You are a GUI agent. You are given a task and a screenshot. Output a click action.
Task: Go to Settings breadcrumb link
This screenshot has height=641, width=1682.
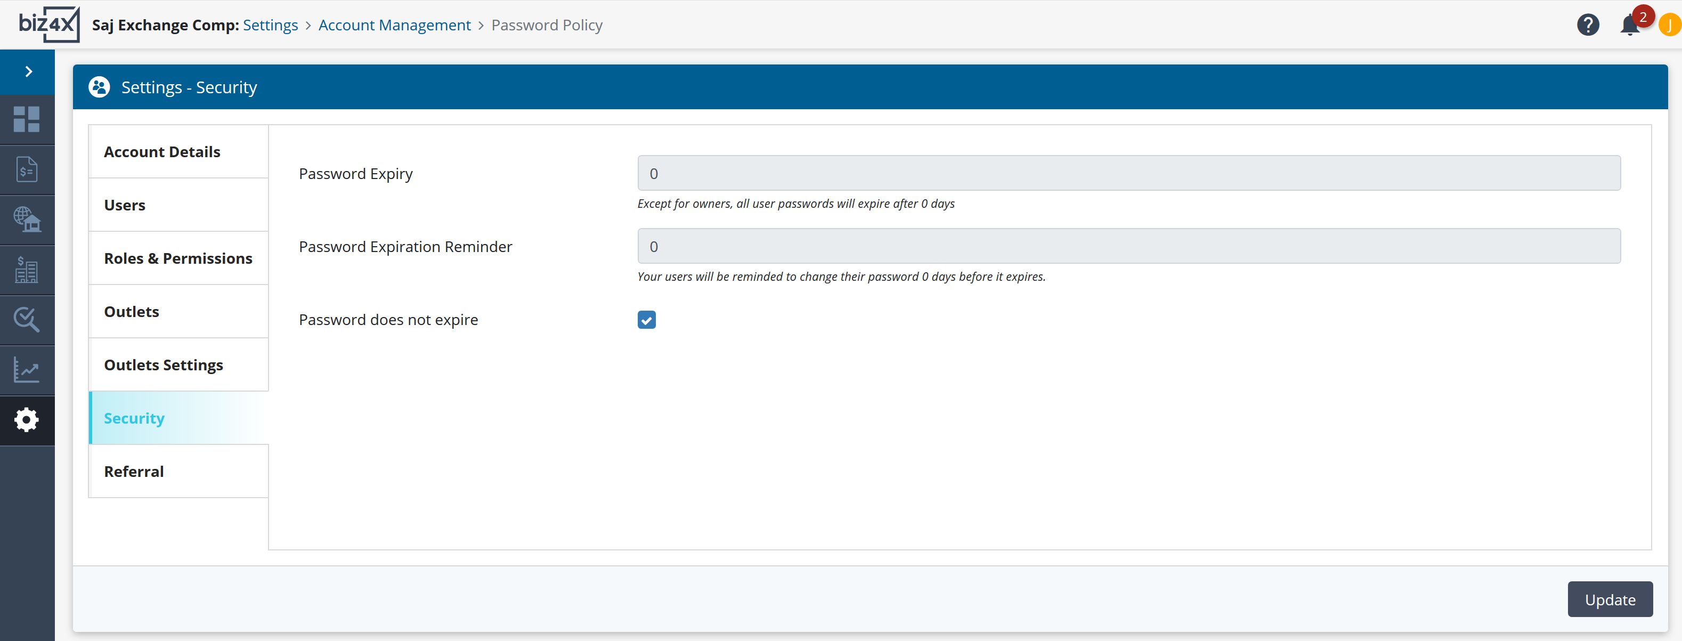click(270, 25)
